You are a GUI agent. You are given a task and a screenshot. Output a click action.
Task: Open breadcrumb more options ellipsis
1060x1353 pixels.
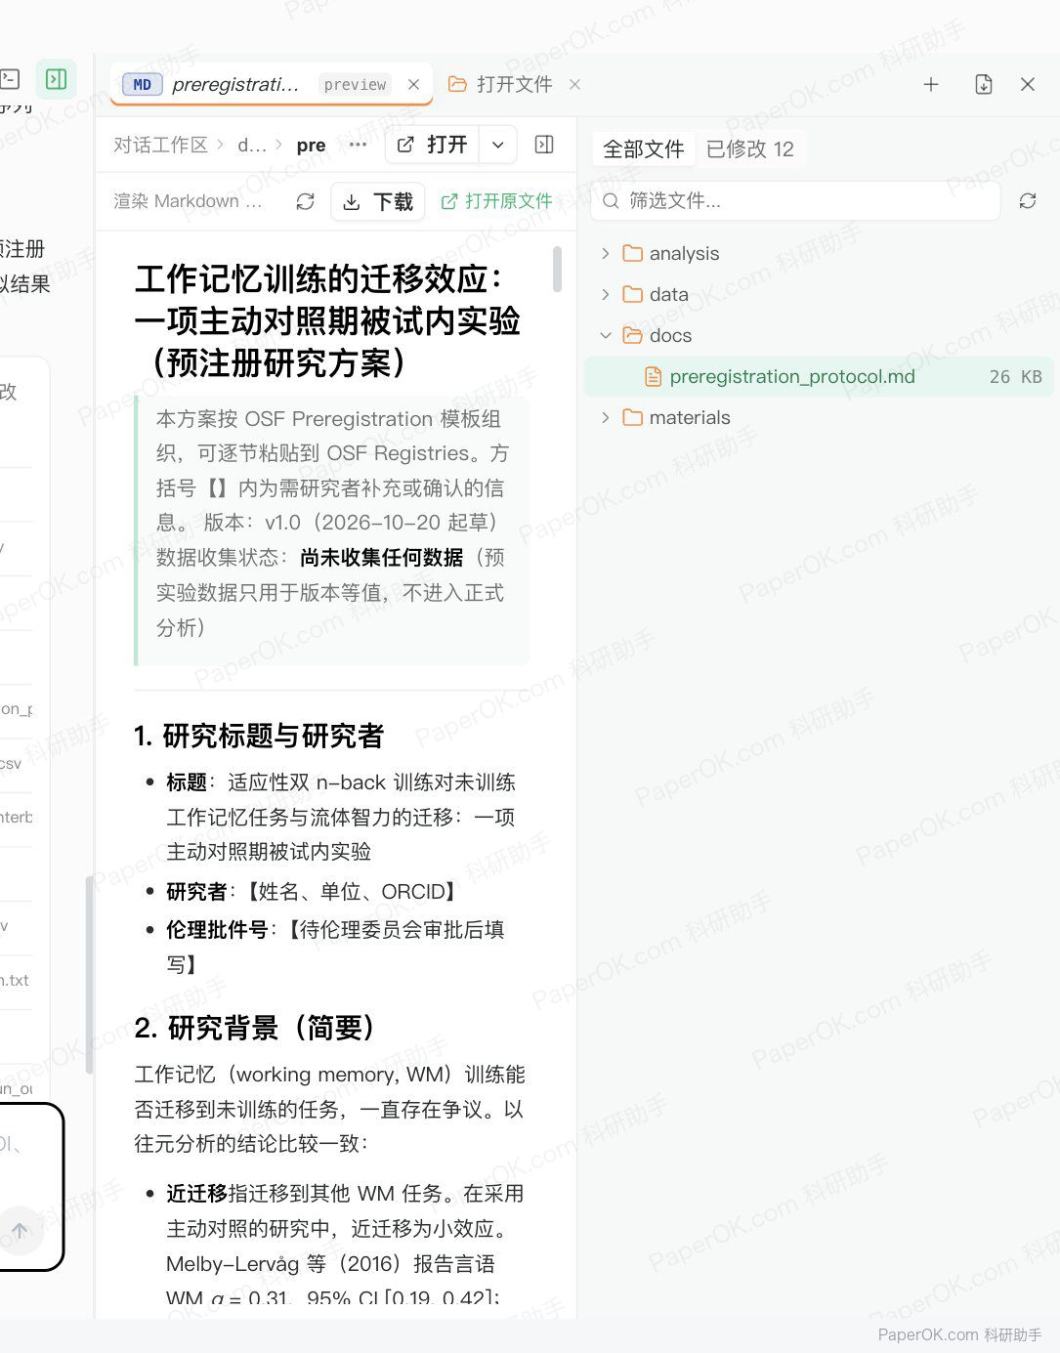358,146
